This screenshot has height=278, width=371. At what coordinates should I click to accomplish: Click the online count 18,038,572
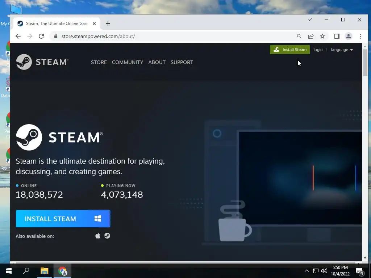click(39, 195)
